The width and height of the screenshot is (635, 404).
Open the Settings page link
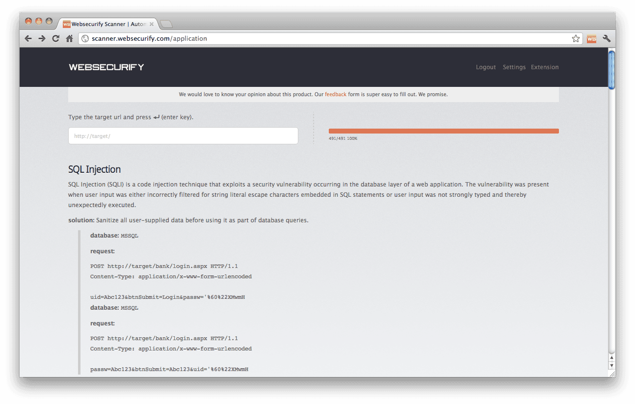point(514,67)
